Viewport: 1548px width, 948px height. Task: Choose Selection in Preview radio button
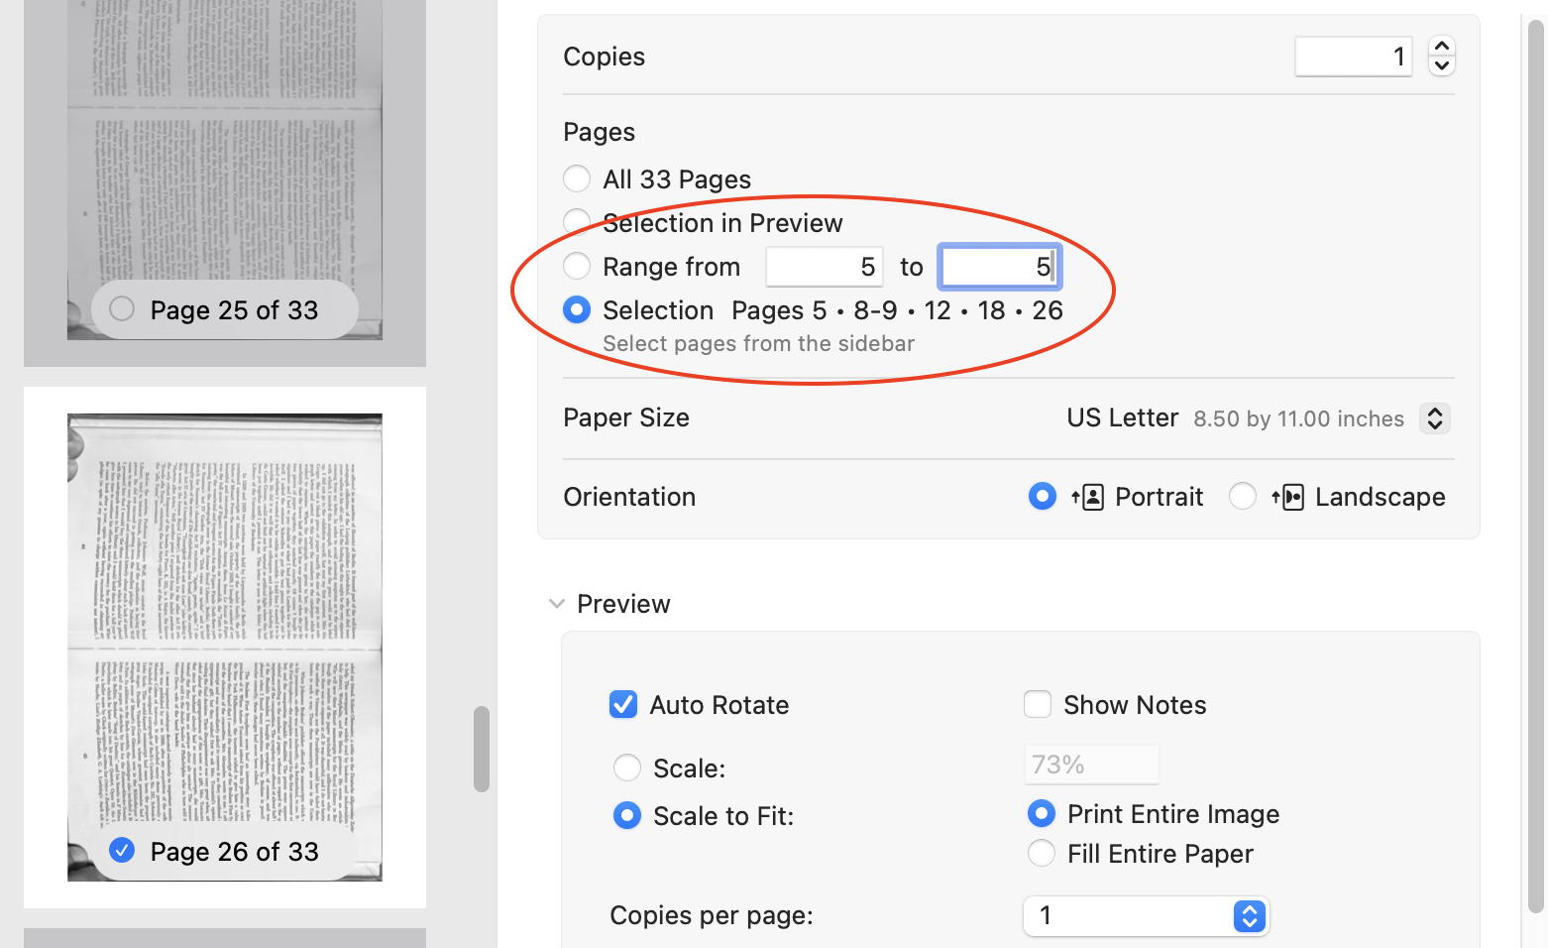[x=577, y=222]
